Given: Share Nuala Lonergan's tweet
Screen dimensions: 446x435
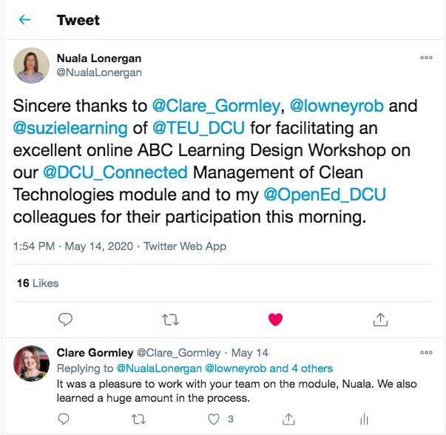Looking at the screenshot, I should click(x=380, y=319).
